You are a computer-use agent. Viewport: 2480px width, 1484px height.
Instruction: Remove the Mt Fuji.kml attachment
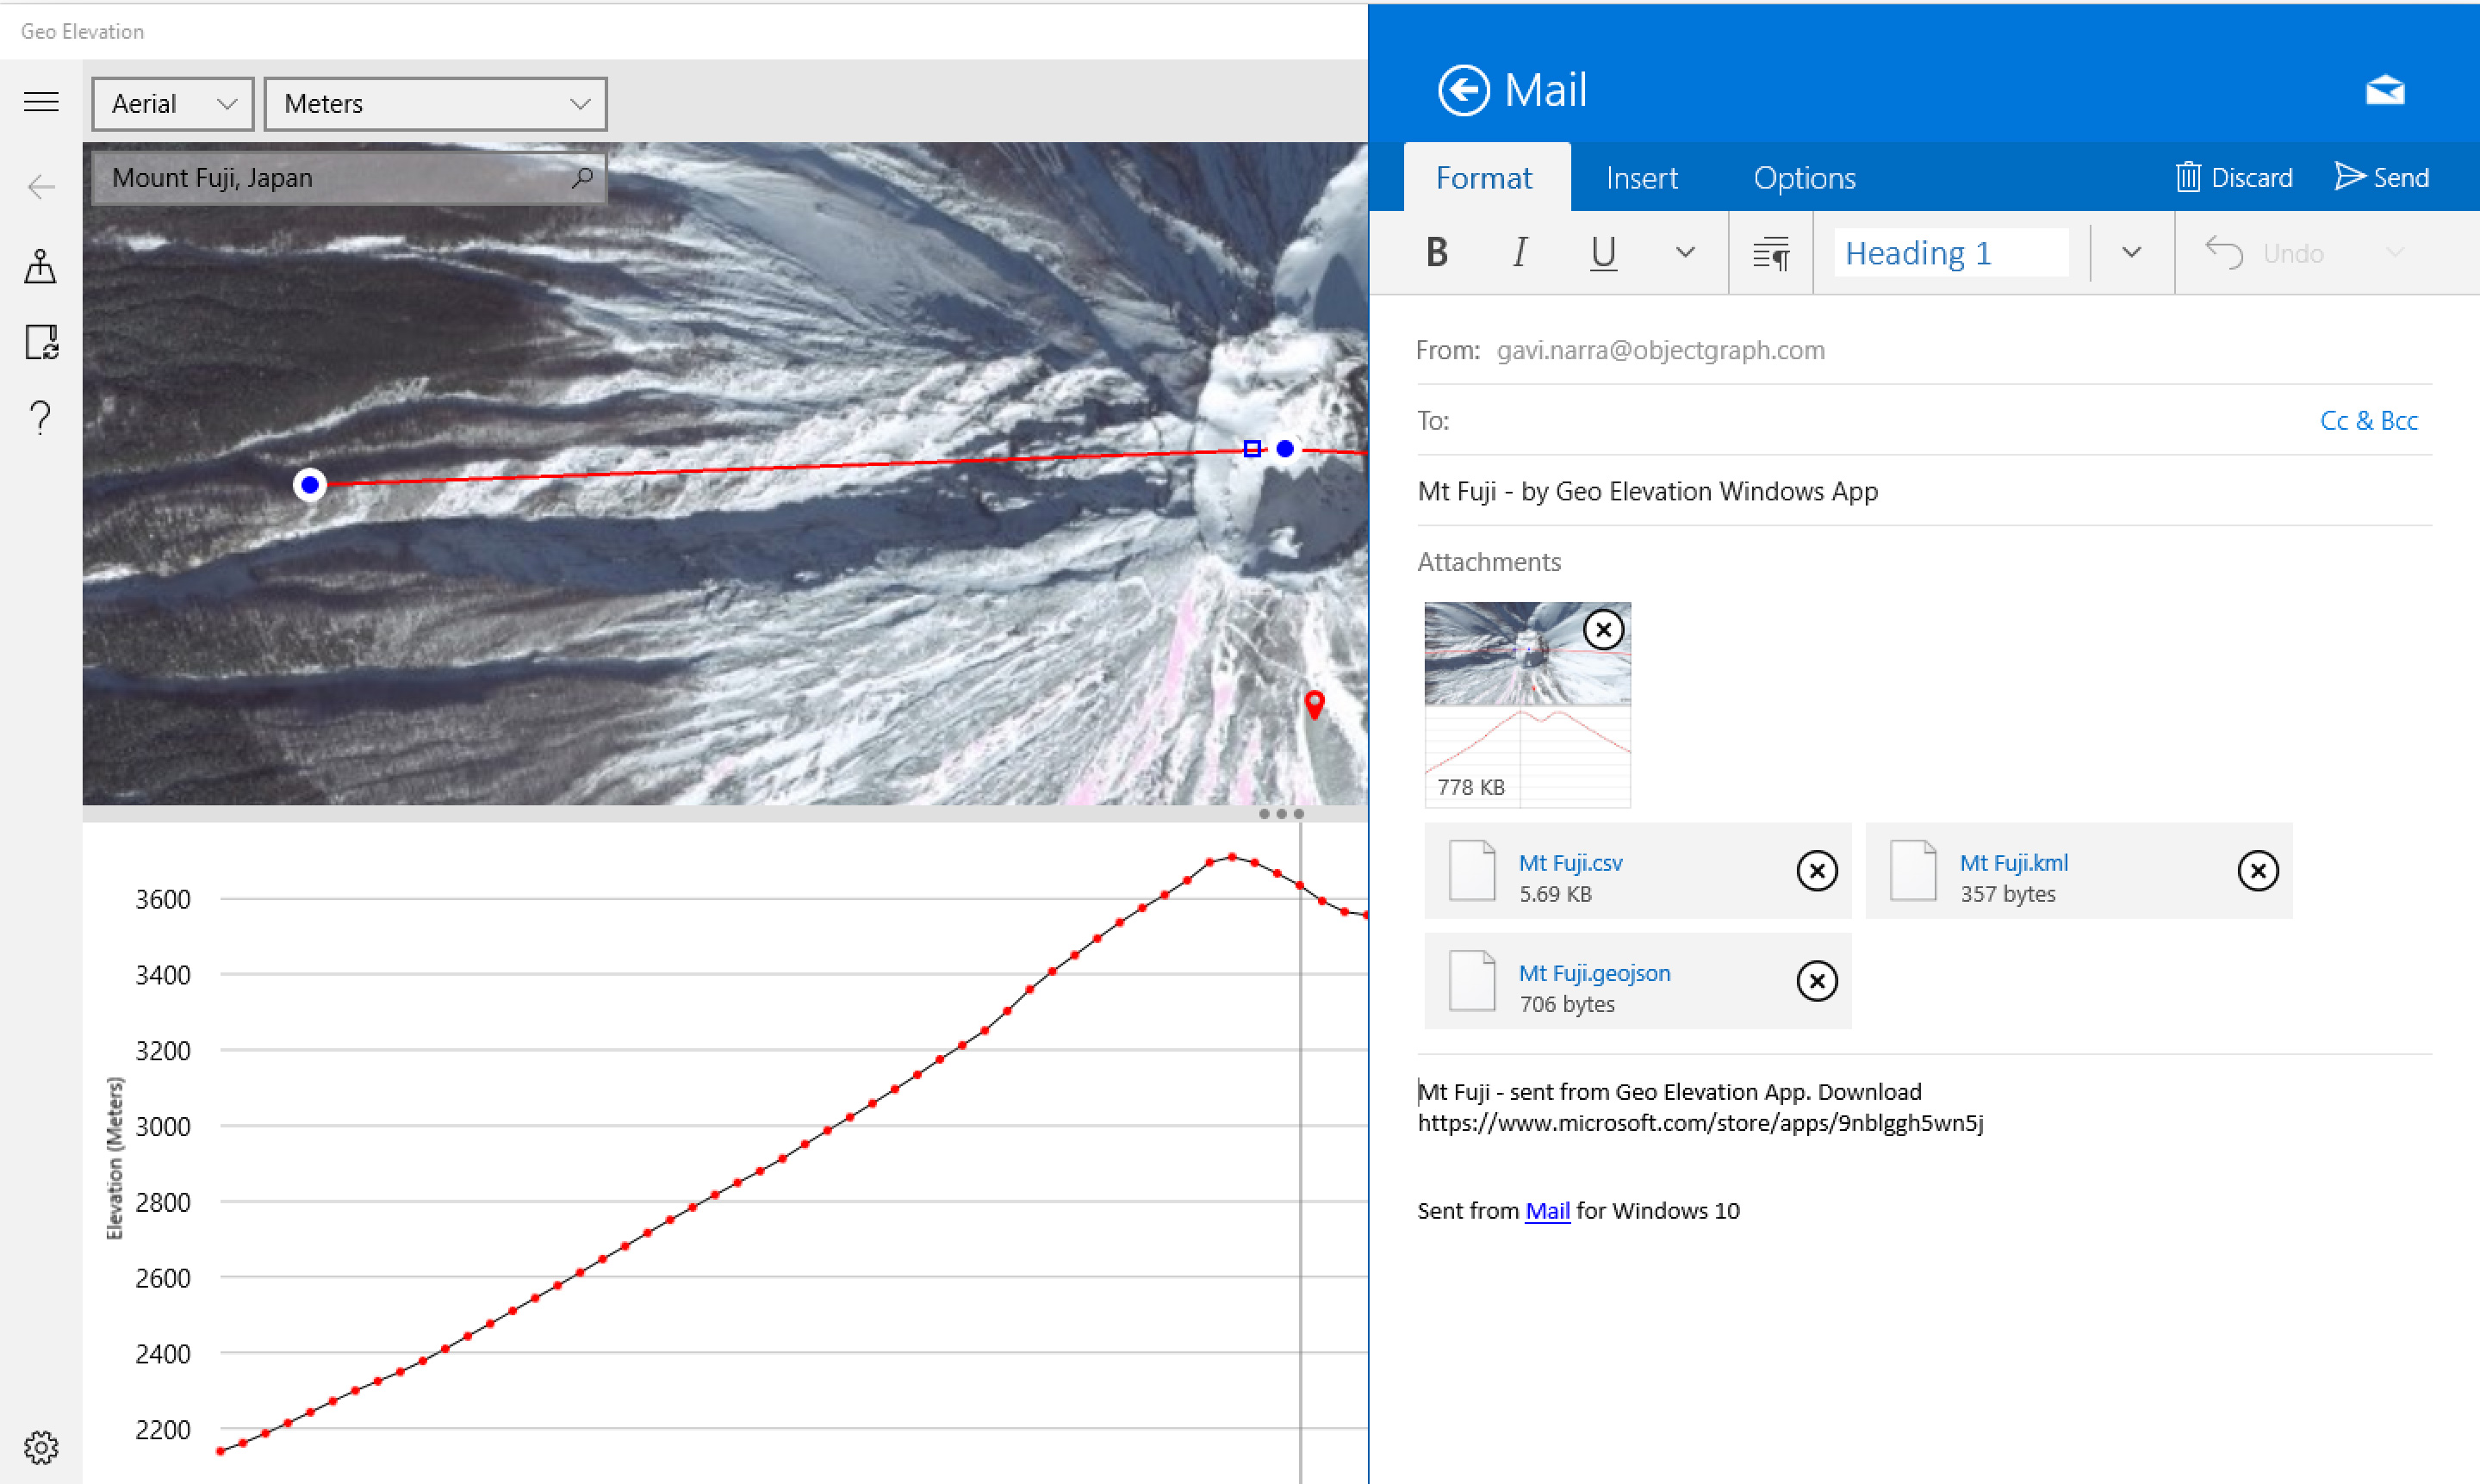coord(2257,871)
